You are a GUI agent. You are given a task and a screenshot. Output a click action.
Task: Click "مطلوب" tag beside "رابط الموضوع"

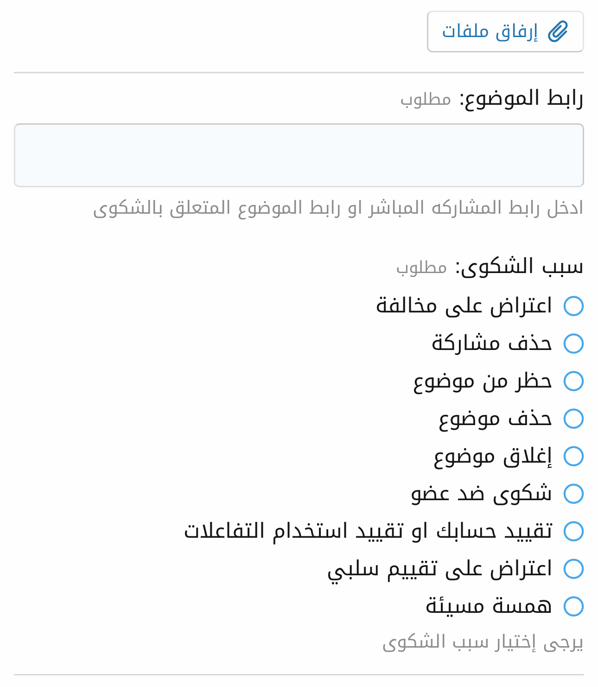coord(426,100)
